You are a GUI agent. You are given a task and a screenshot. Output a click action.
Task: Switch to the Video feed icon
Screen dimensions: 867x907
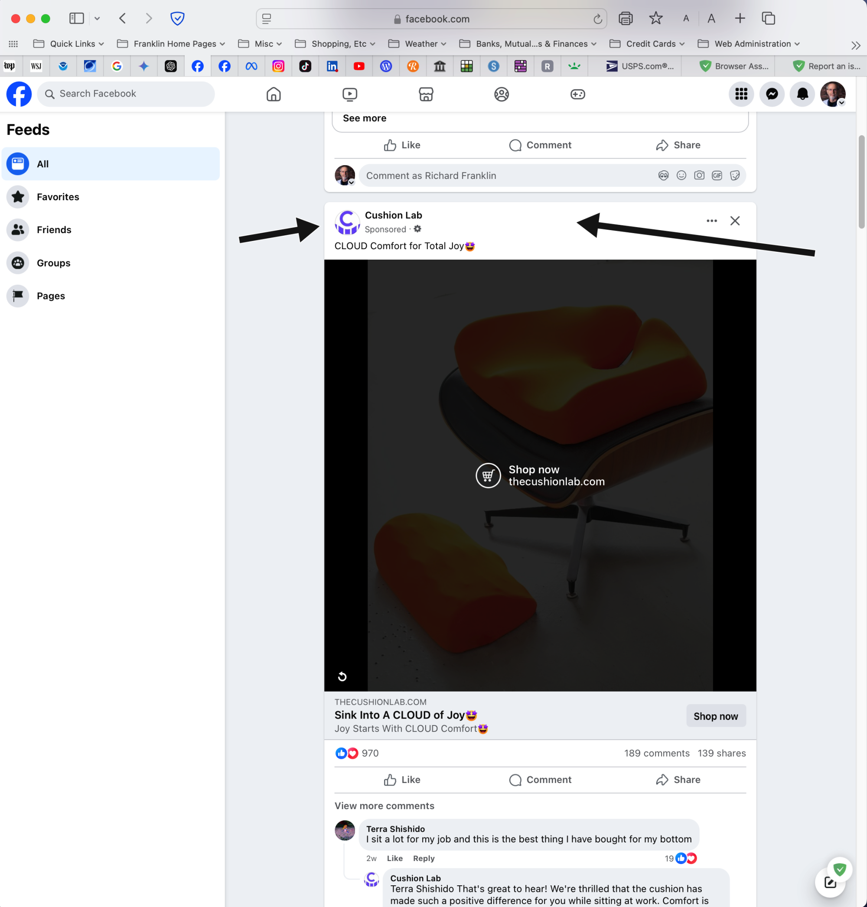click(350, 94)
